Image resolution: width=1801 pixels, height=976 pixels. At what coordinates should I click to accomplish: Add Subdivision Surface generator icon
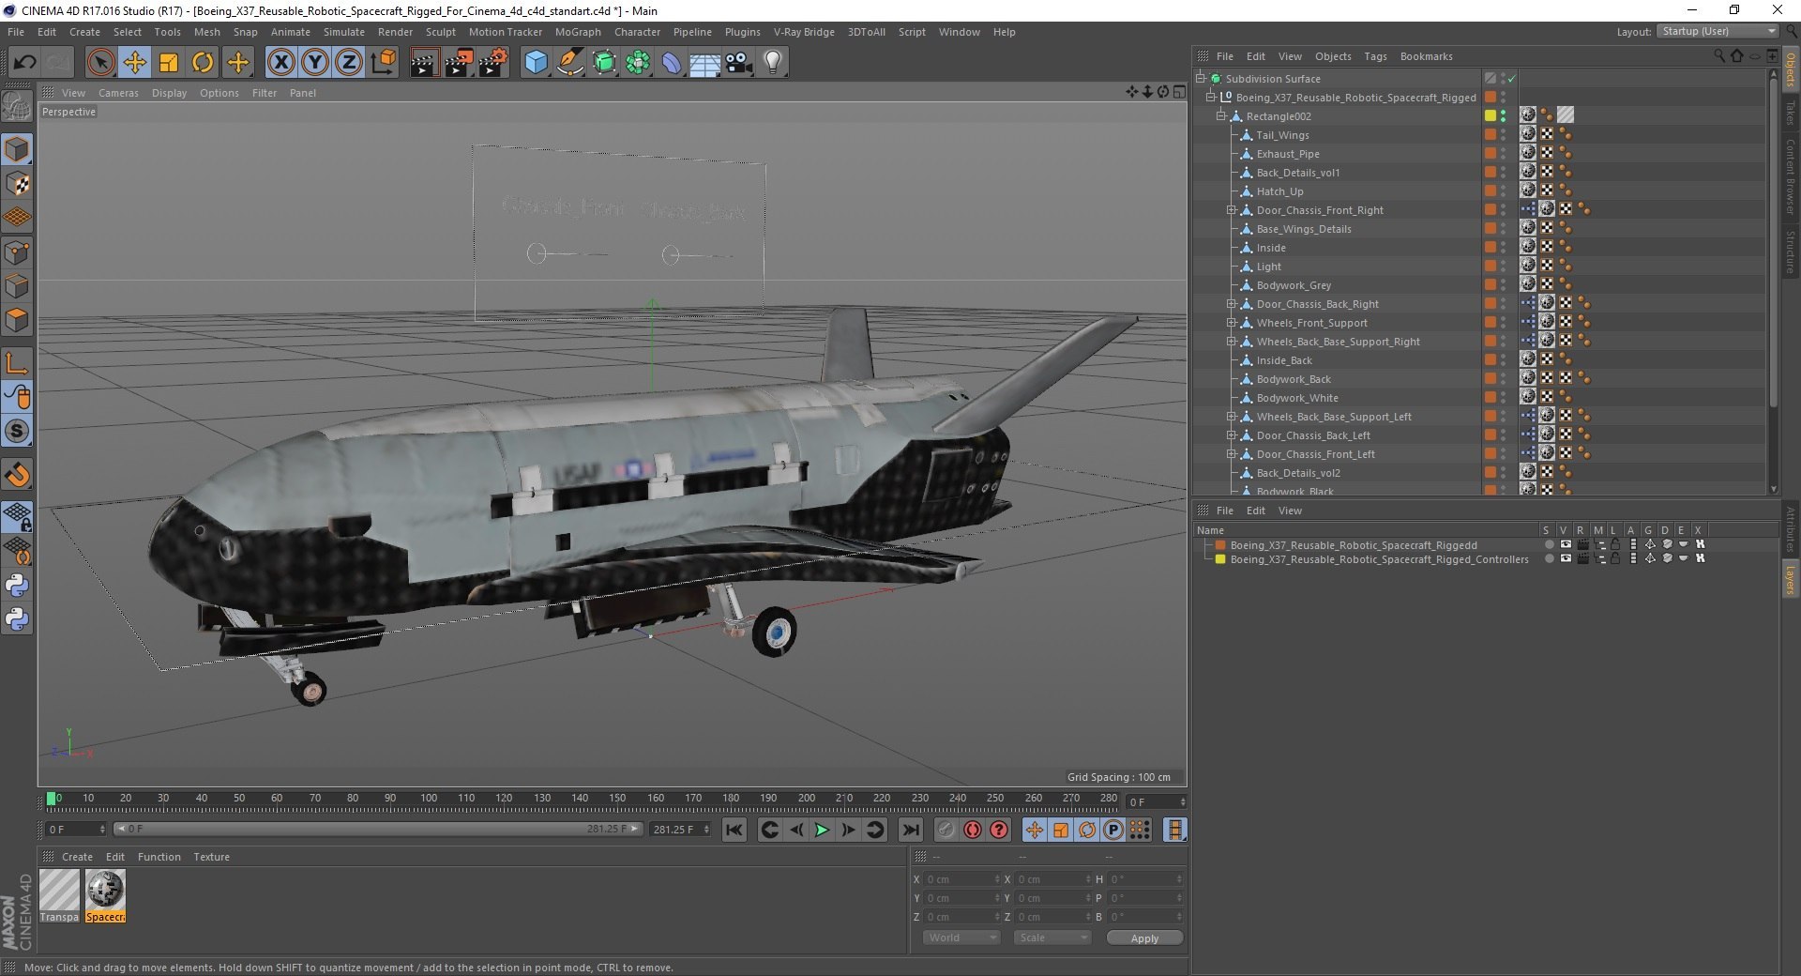pos(604,63)
